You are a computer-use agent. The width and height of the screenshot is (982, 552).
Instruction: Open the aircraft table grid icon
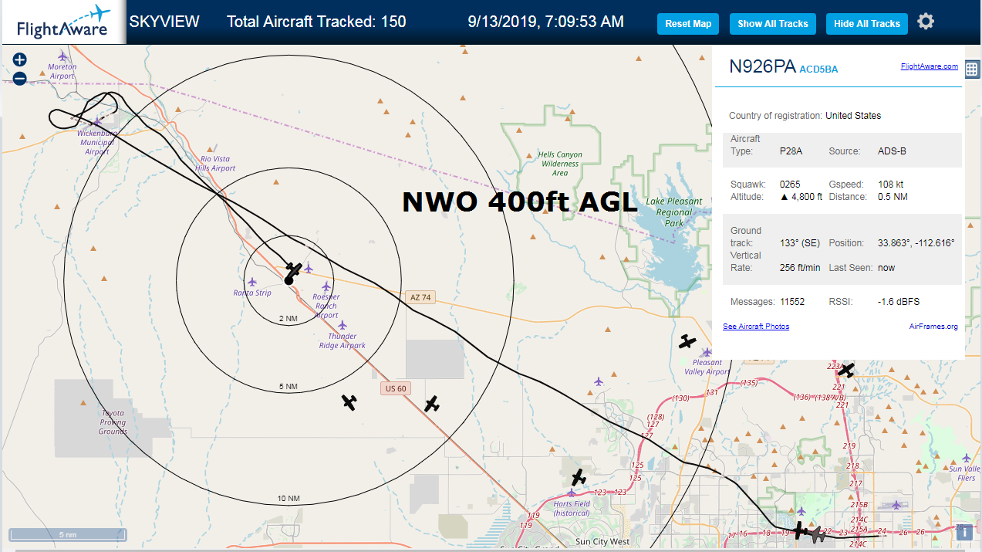971,69
